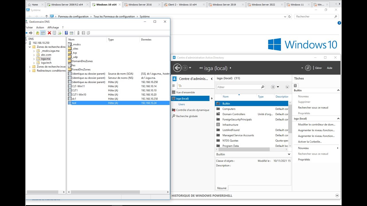Toggle the show/hide console tree icon in DNS toolbar
Image resolution: width=367 pixels, height=206 pixels.
point(43,33)
